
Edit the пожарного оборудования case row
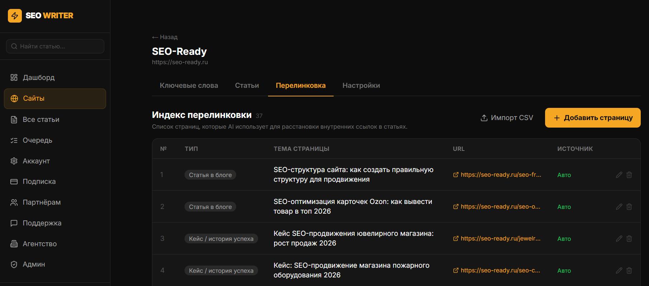619,271
